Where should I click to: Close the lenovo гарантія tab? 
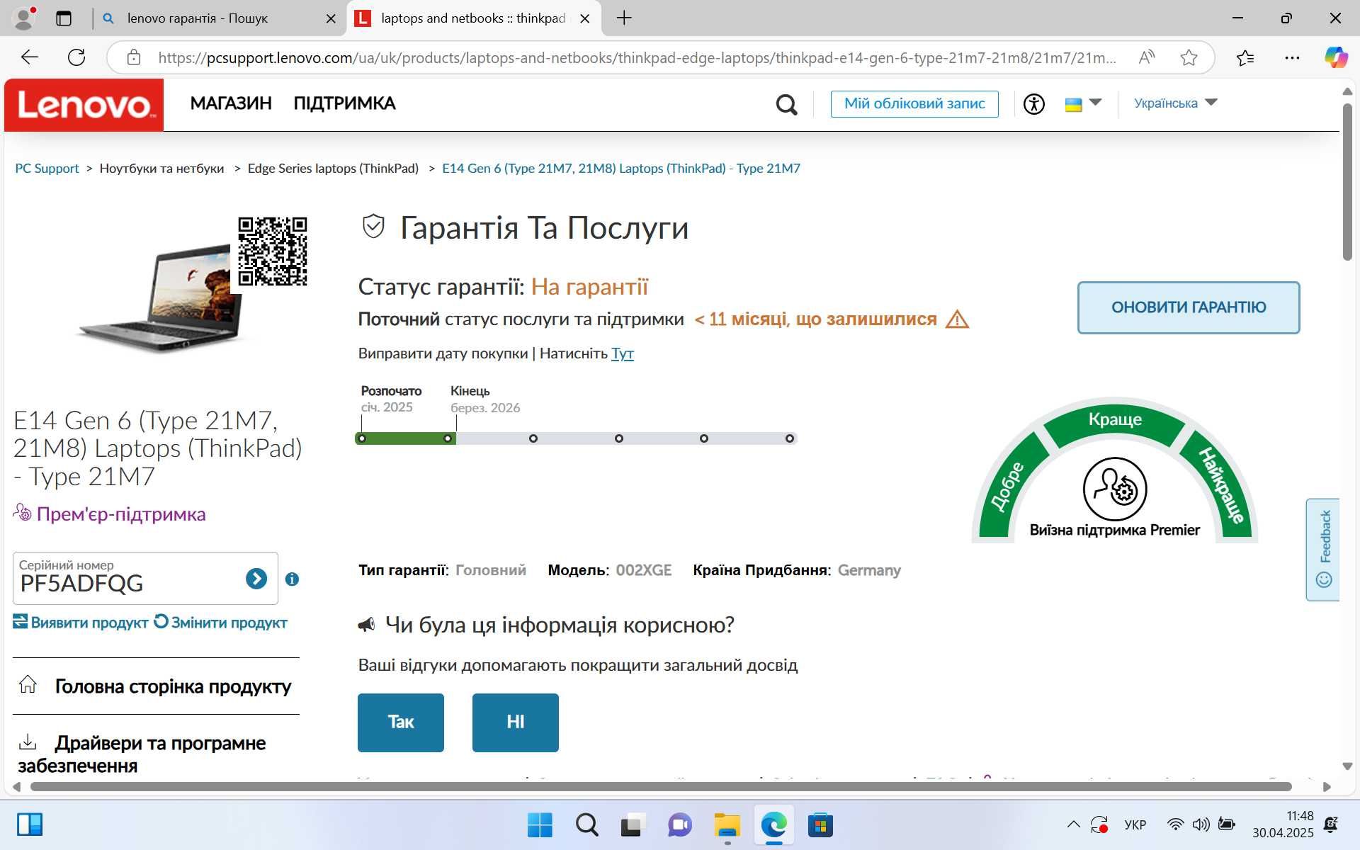[331, 18]
